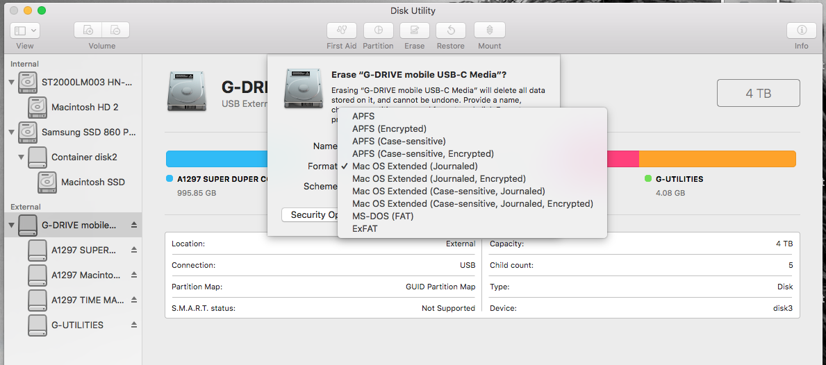Select Macintosh HD 2 volume
The height and width of the screenshot is (365, 826).
point(73,108)
